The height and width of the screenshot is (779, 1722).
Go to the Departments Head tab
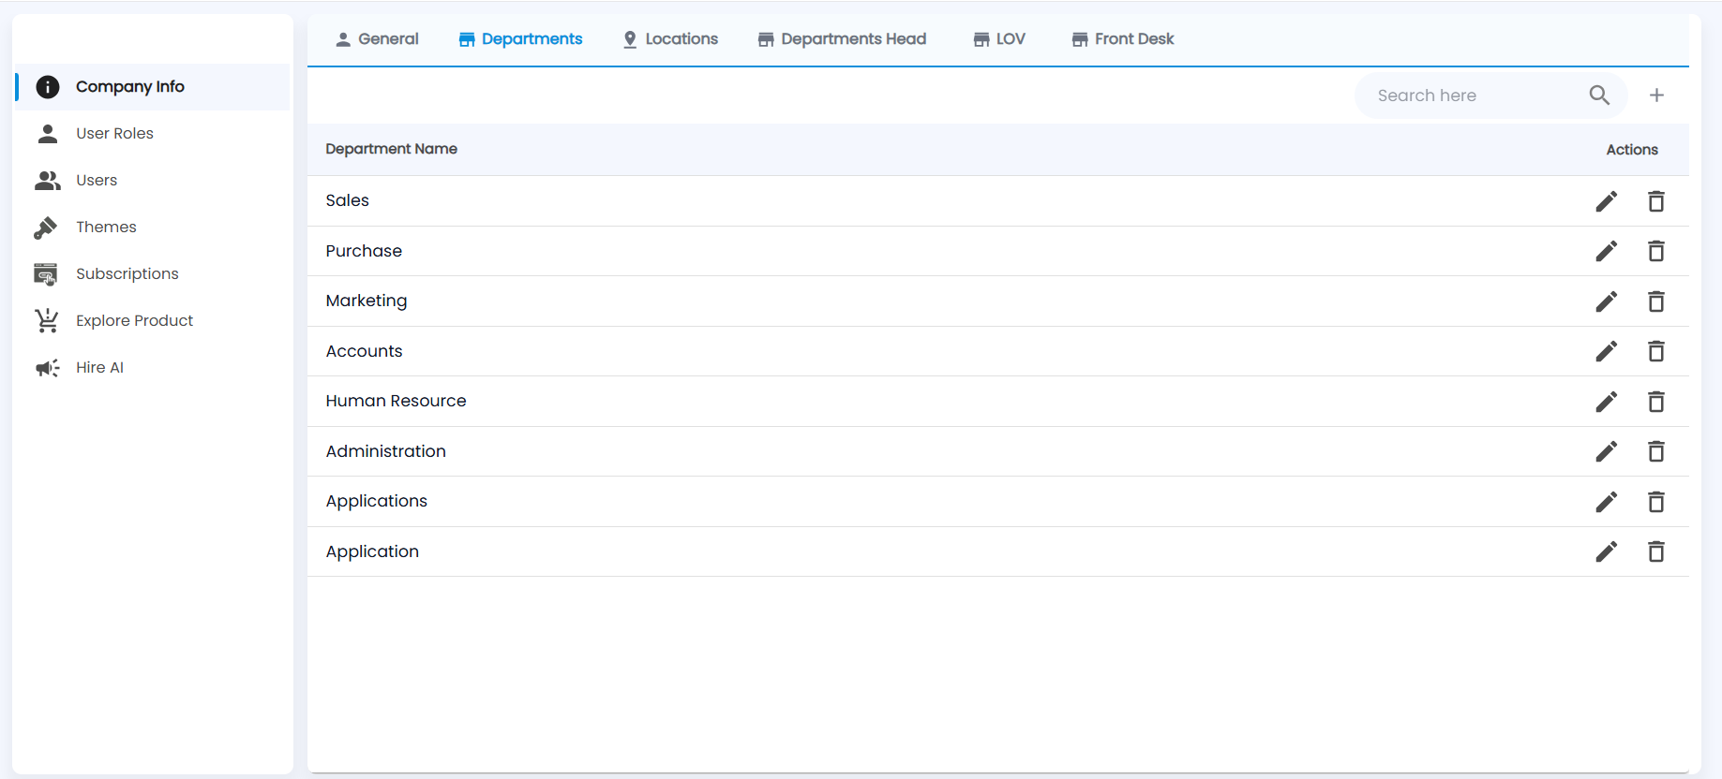point(842,39)
